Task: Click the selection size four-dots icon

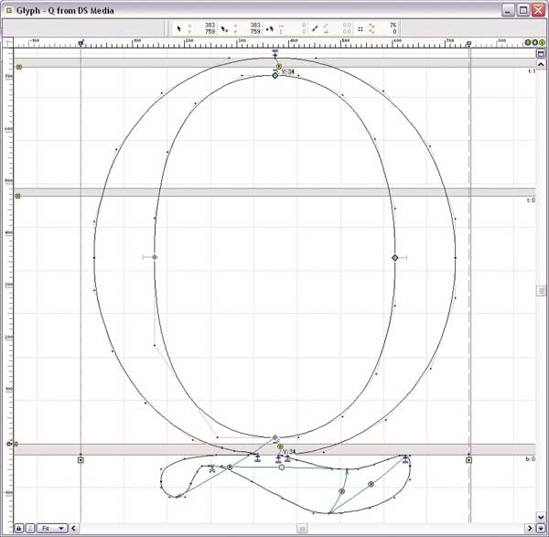Action: (361, 29)
